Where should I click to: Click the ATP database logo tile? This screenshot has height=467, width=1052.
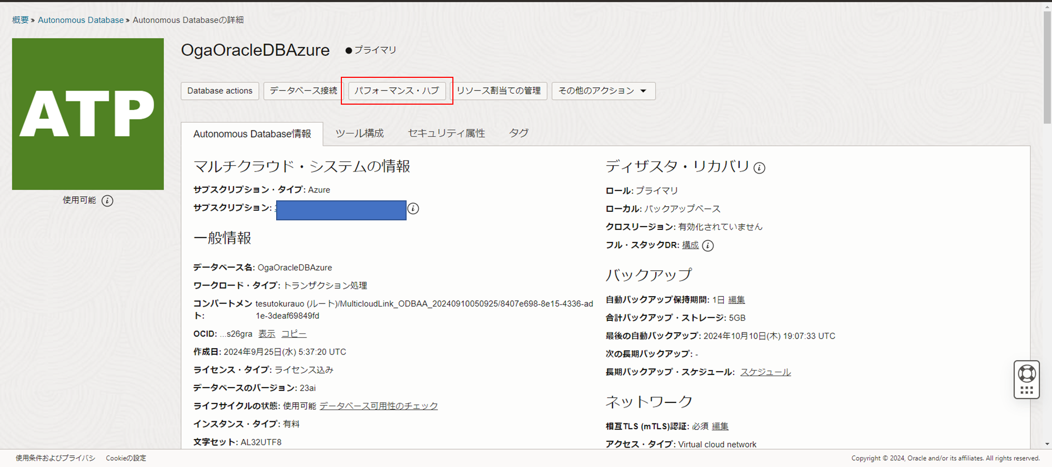tap(88, 114)
